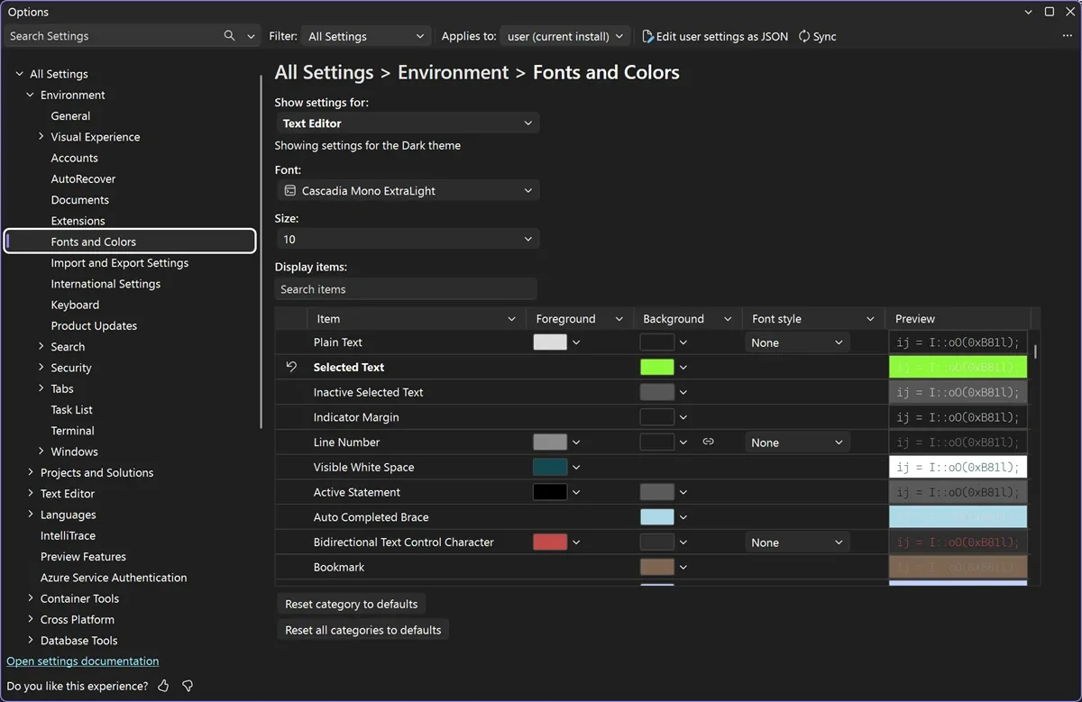
Task: Open Line Number font style dropdown
Action: pos(797,442)
